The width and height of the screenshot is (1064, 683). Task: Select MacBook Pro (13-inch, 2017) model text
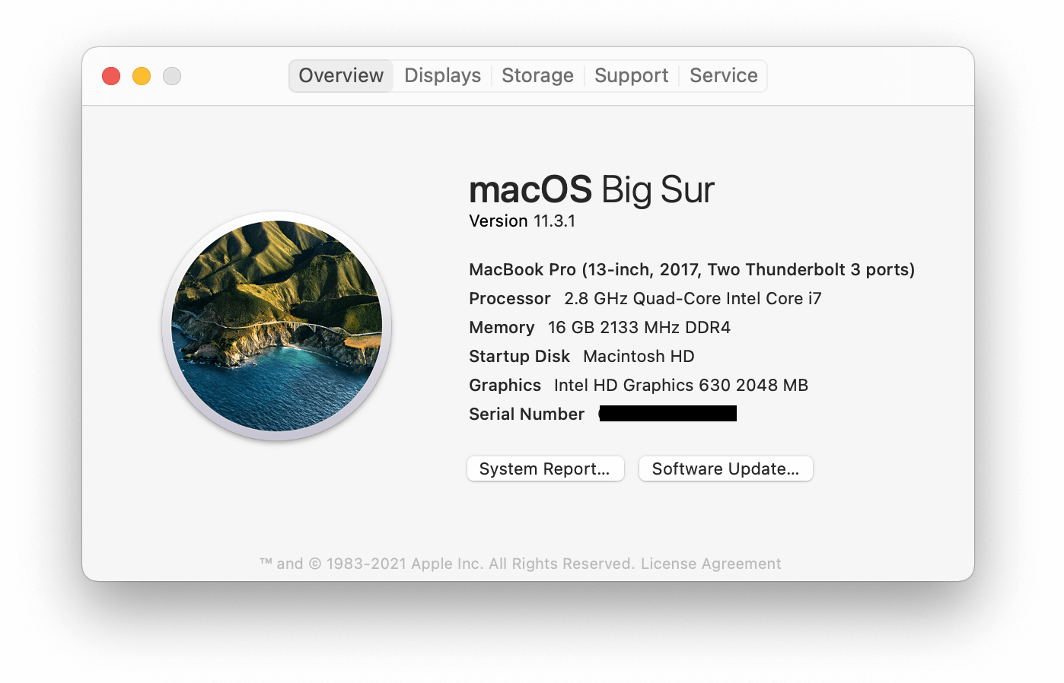[x=692, y=270]
